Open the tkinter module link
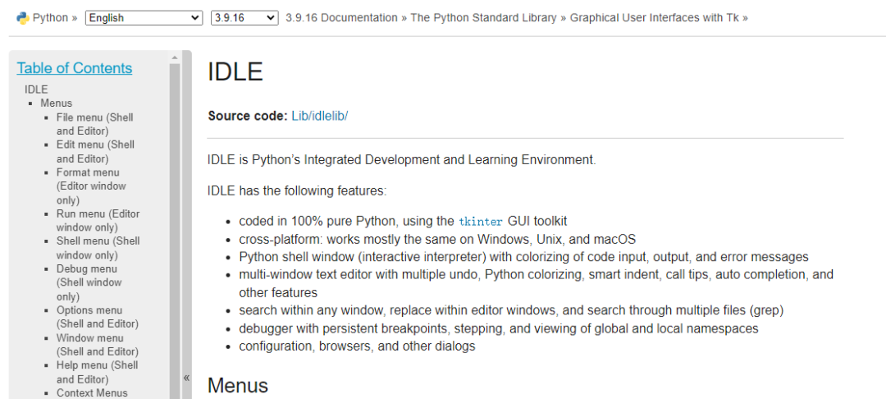The image size is (886, 399). point(480,221)
